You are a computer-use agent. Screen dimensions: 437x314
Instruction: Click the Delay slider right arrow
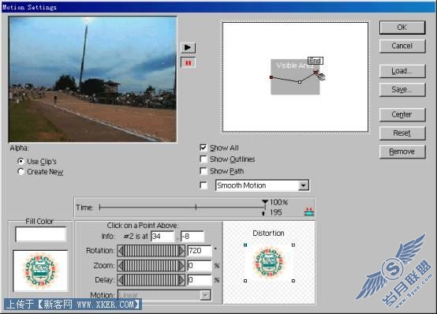pyautogui.click(x=181, y=280)
